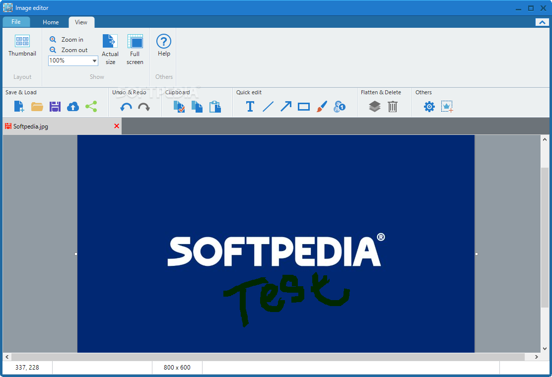Switch to Full screen mode
Viewport: 552px width, 377px height.
[x=135, y=50]
